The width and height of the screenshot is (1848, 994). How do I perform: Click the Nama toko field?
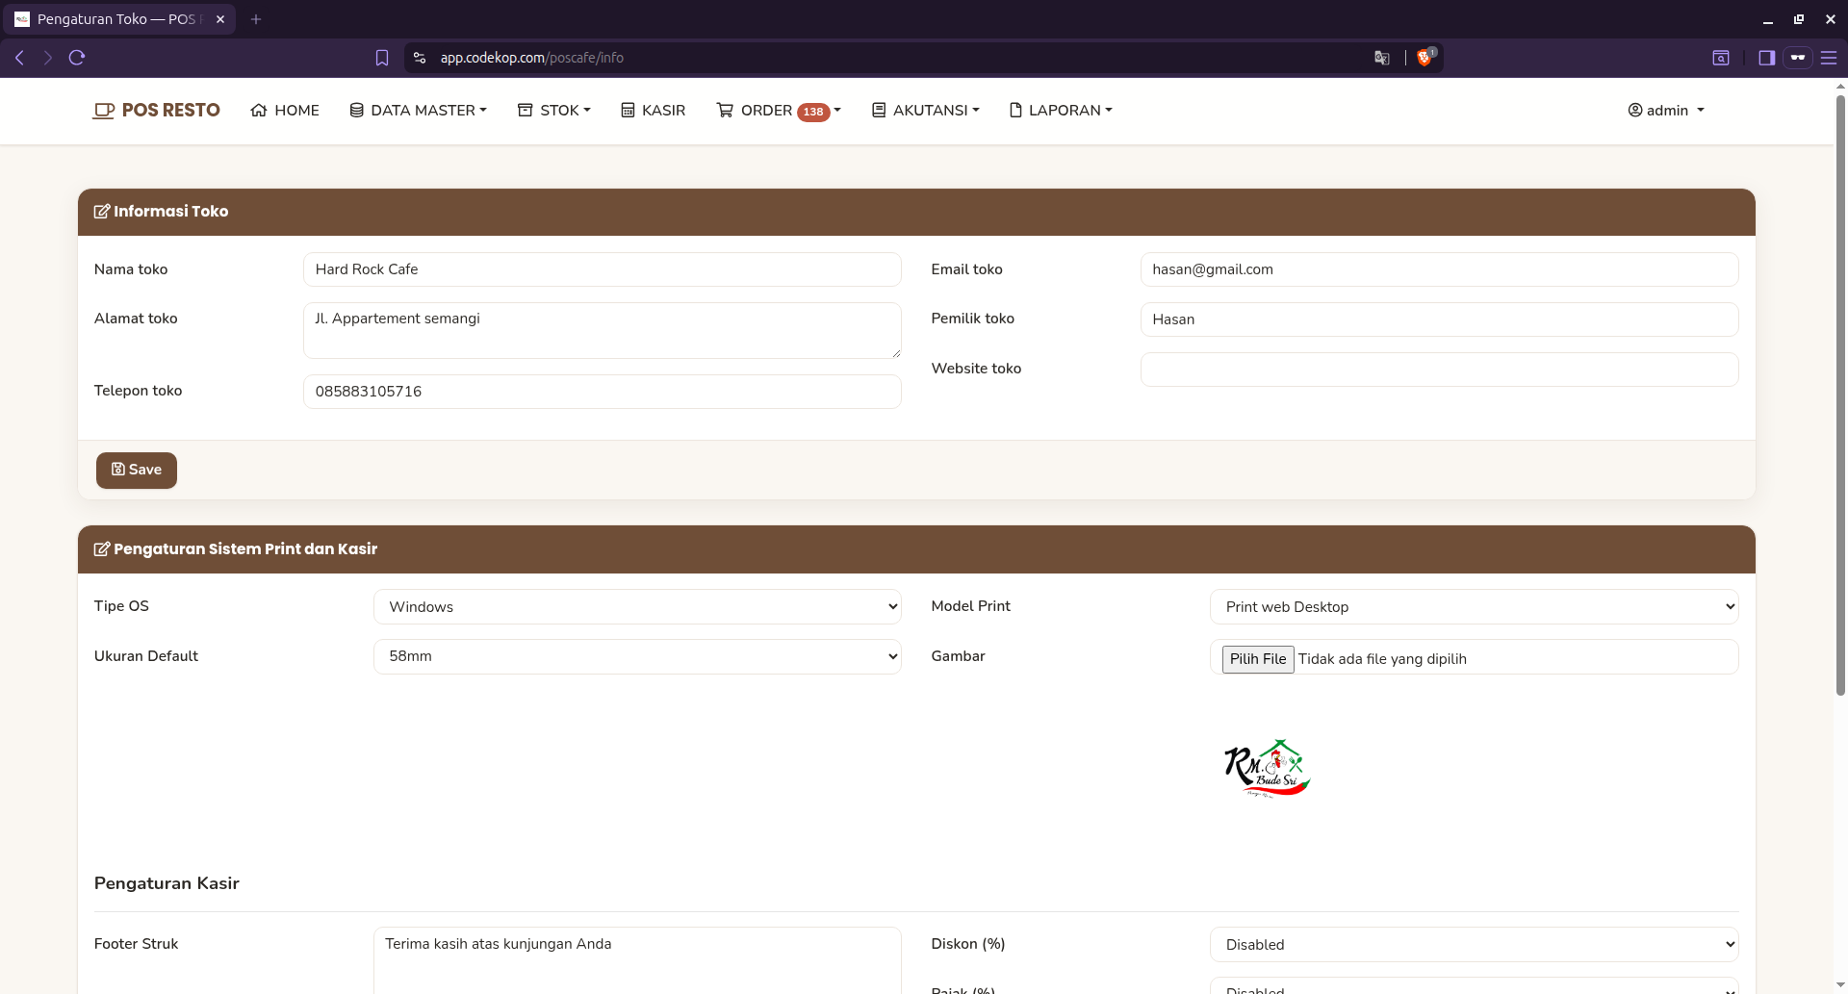[x=603, y=269]
